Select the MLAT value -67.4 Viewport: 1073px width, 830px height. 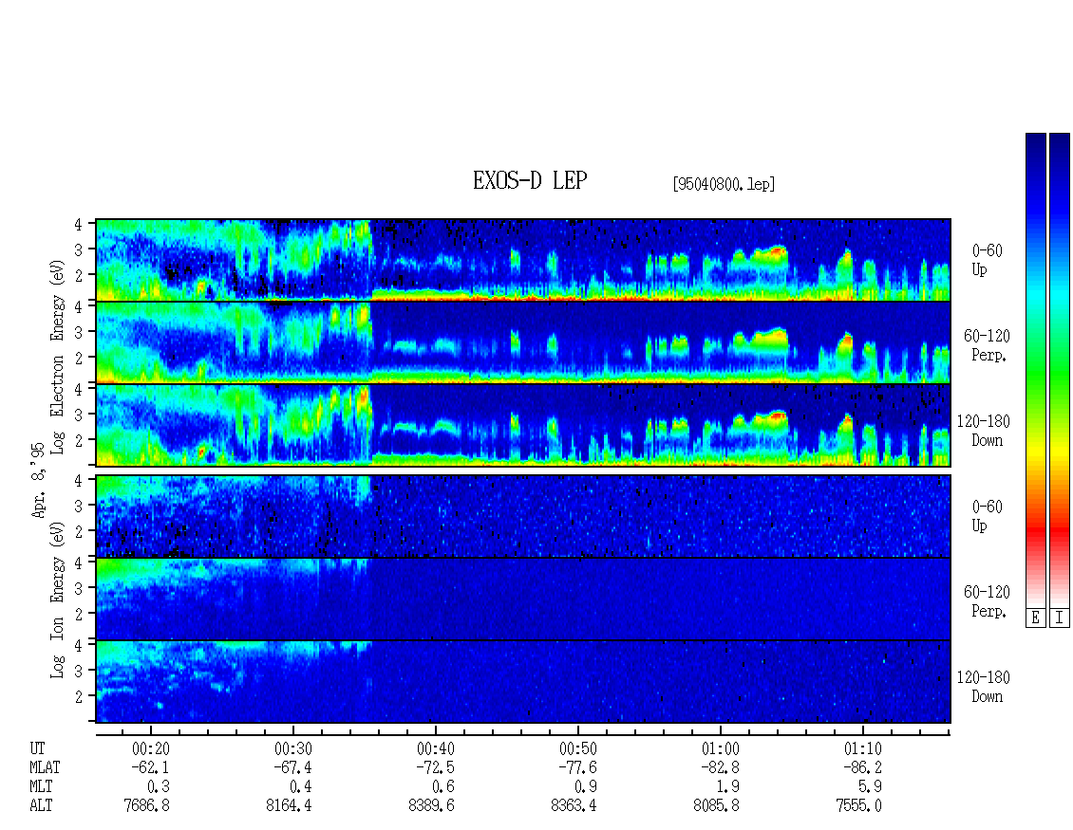(x=292, y=767)
